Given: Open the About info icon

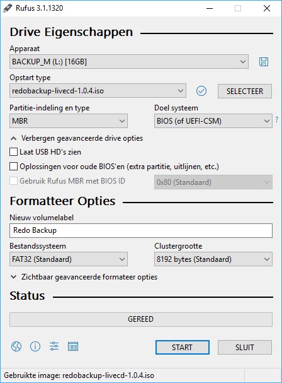Looking at the screenshot, I should click(x=35, y=346).
